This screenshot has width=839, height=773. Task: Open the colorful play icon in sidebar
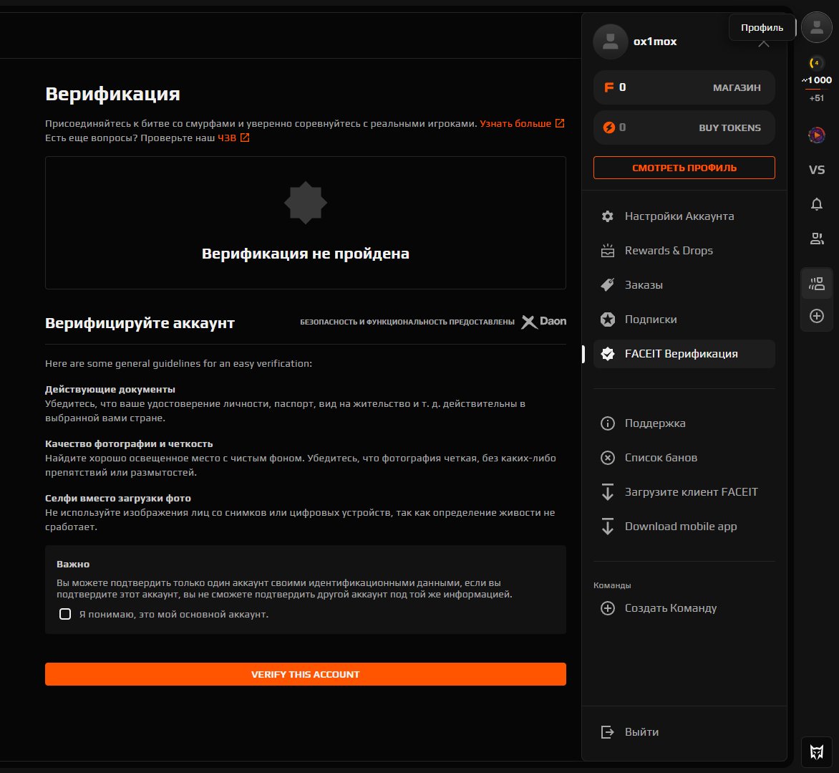click(816, 135)
